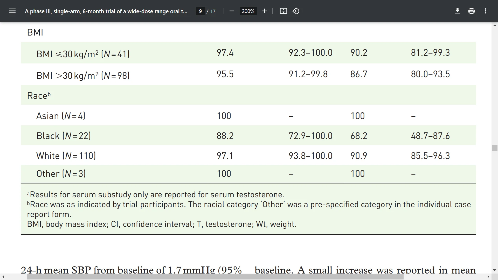This screenshot has height=280, width=498.
Task: Click the 'Other (N=3)' row label
Action: coord(61,173)
